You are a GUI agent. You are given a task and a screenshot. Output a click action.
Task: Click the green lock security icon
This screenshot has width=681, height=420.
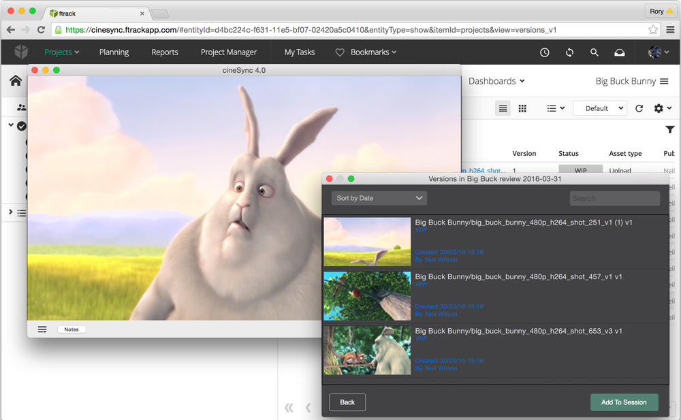click(x=59, y=29)
